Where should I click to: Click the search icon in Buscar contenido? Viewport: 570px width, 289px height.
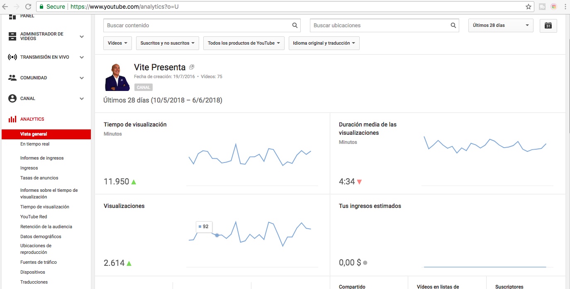pyautogui.click(x=295, y=25)
